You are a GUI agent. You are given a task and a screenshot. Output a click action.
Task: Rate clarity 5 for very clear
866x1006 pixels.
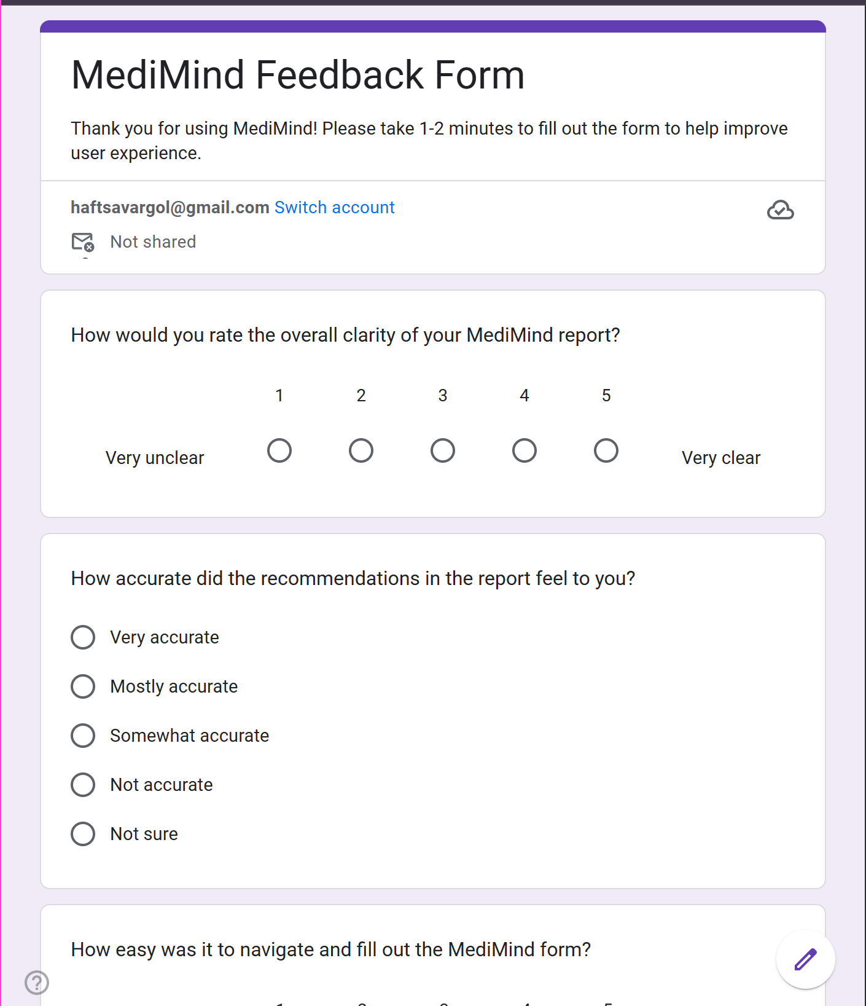[606, 450]
